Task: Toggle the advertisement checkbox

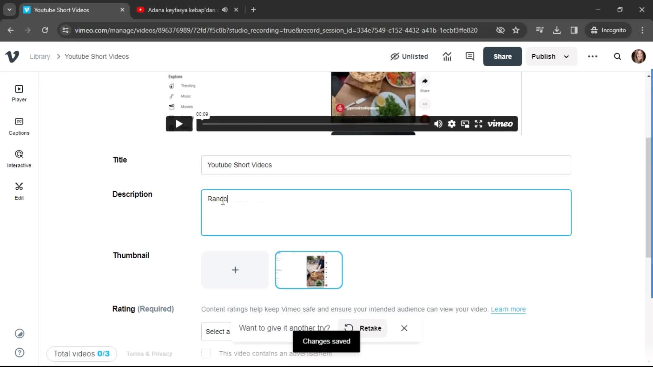Action: pos(206,353)
